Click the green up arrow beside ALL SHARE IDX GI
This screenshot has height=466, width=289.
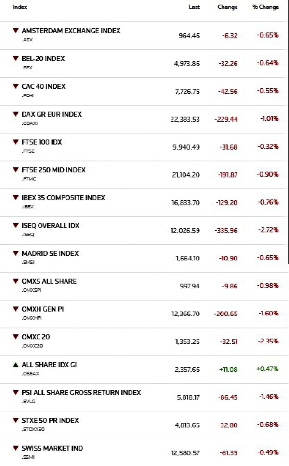coord(15,365)
